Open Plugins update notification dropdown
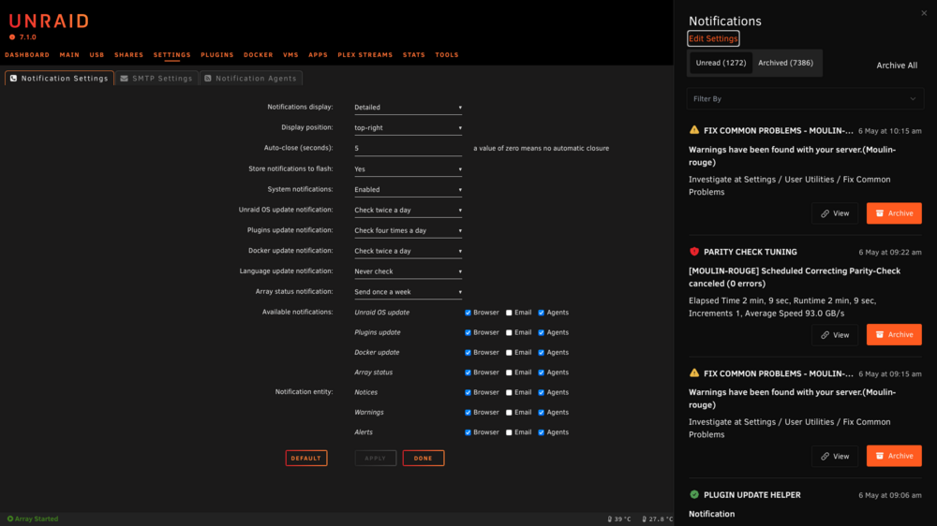This screenshot has height=526, width=937. (x=408, y=230)
